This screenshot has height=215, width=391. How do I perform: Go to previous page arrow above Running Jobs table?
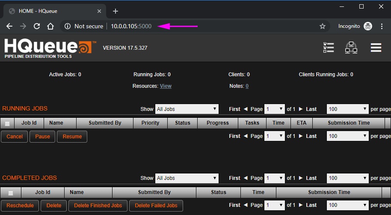tap(246, 109)
